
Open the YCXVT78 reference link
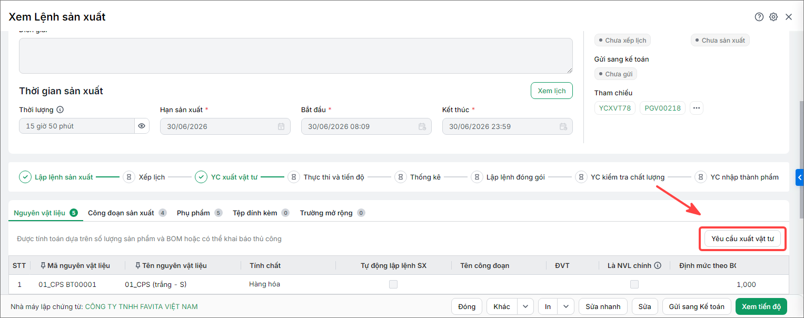click(615, 108)
